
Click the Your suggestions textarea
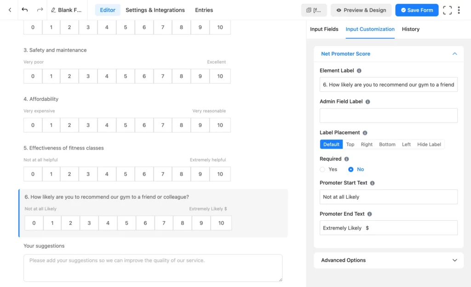(153, 268)
